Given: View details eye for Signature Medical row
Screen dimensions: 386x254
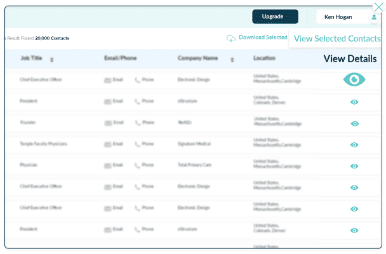Looking at the screenshot, I should point(354,145).
